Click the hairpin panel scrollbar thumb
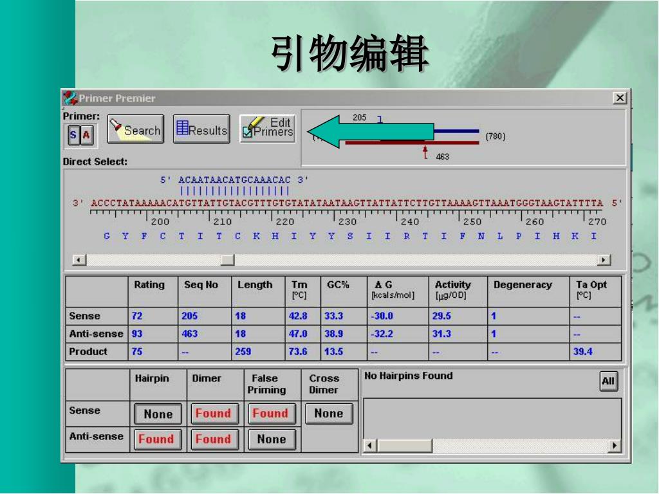Image resolution: width=659 pixels, height=494 pixels. click(x=405, y=445)
